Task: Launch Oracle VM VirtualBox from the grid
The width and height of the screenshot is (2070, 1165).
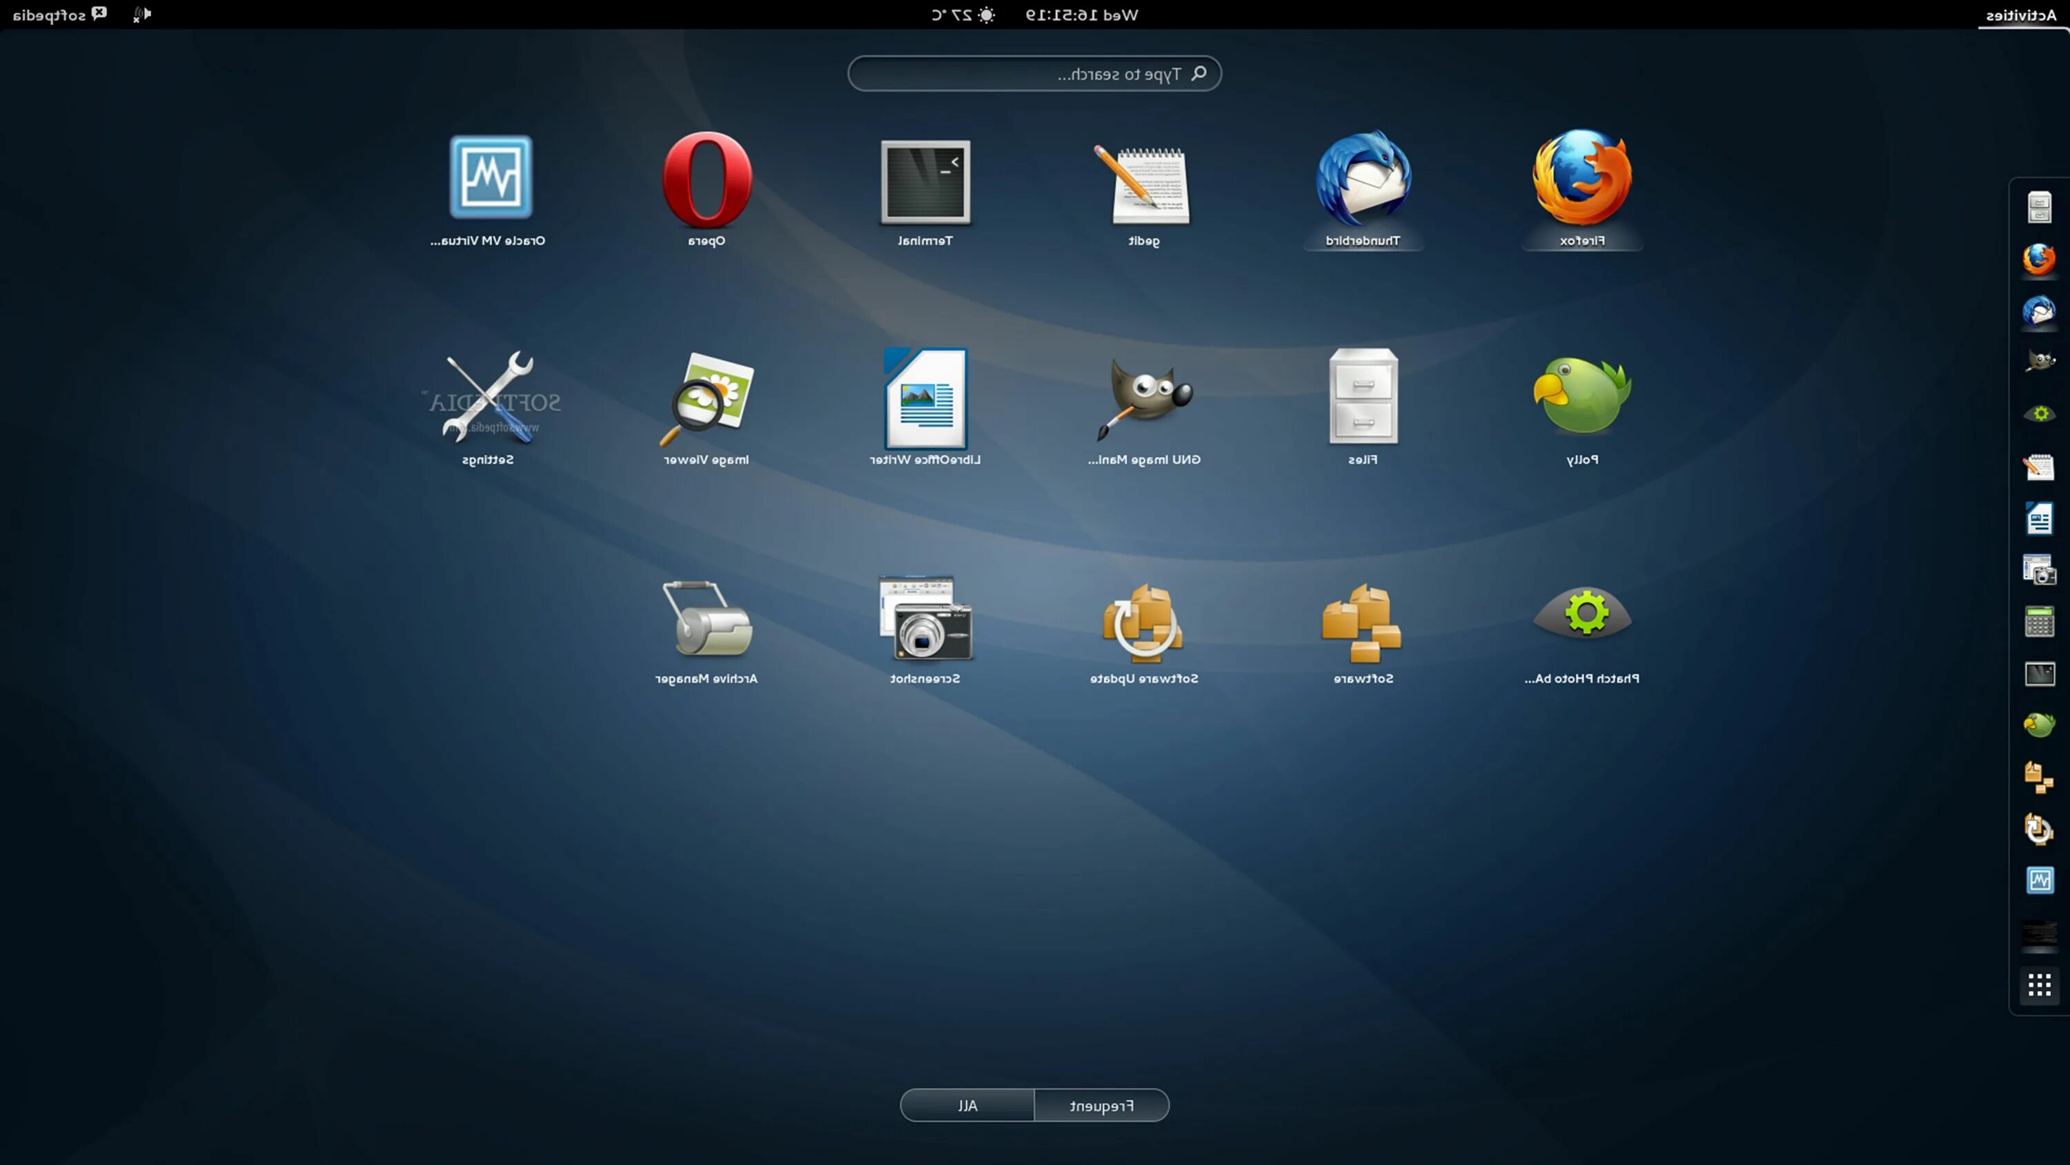Action: point(488,190)
